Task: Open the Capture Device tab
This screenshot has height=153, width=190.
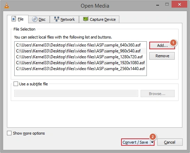Action: 99,19
